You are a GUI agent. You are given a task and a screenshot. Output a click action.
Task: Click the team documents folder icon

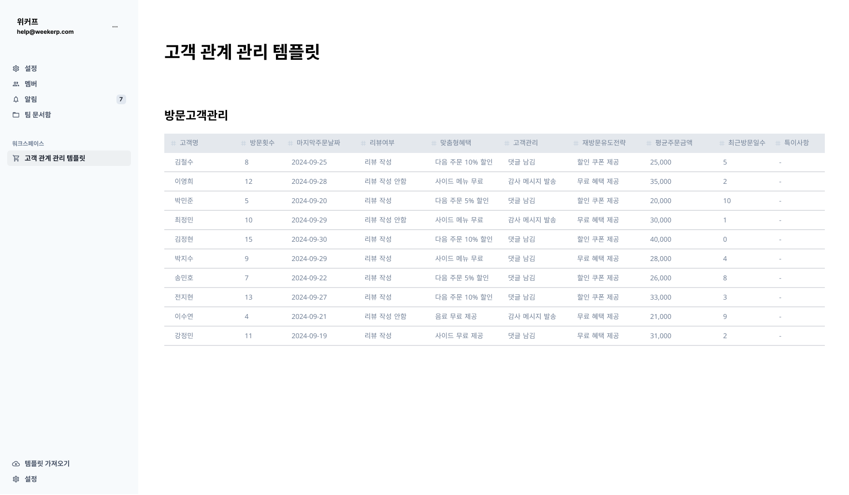pos(16,115)
